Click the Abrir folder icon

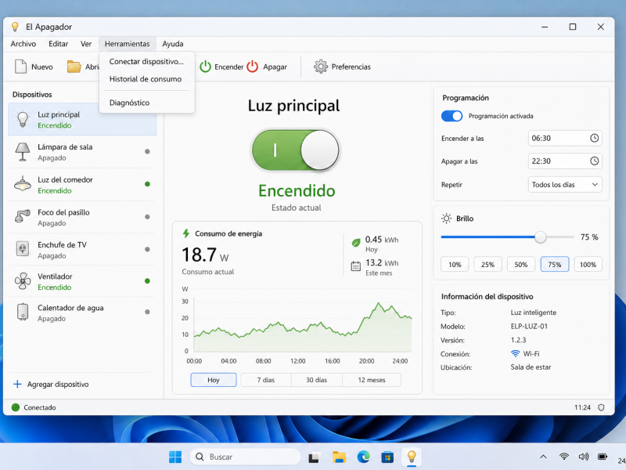click(x=74, y=67)
